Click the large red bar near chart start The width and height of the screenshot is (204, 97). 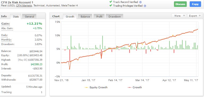pos(70,56)
